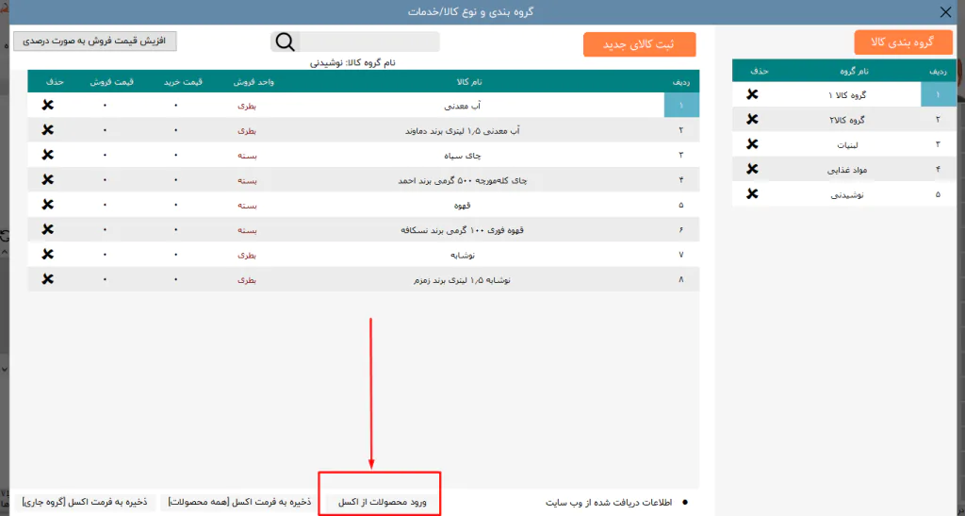965x516 pixels.
Task: Click ورود محصولات از اکسل button
Action: [x=383, y=503]
